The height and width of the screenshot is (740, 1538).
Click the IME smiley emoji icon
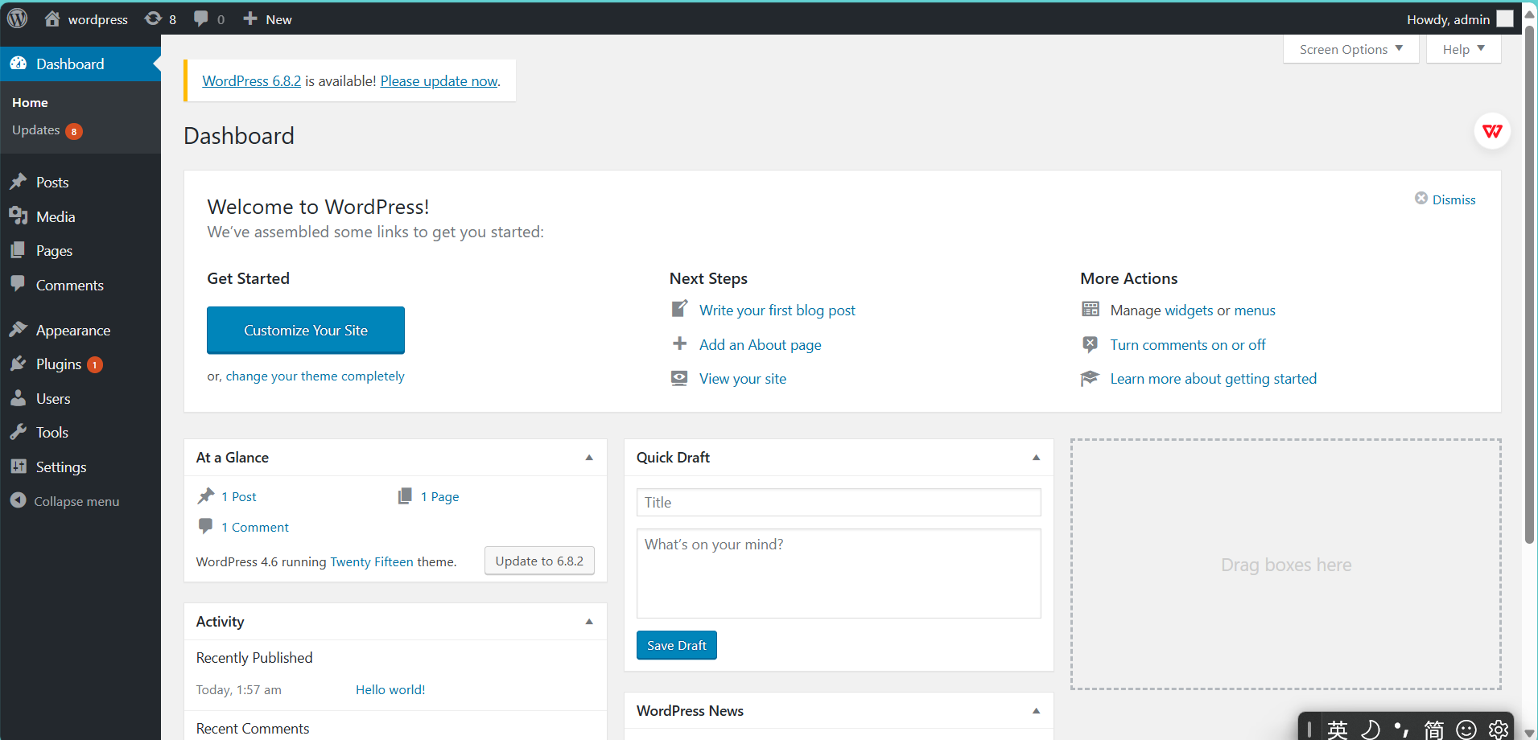coord(1466,729)
